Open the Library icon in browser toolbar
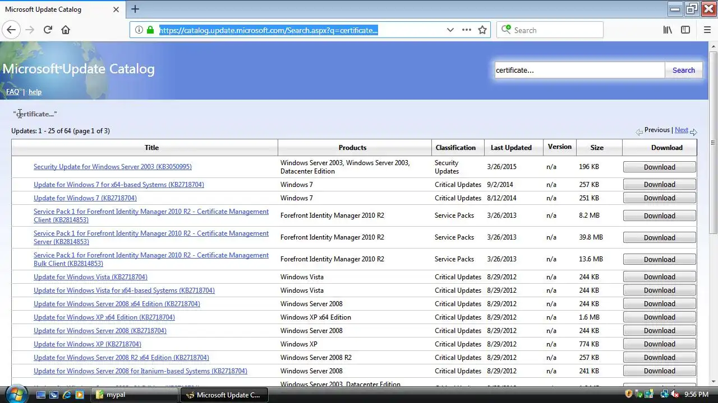 [x=668, y=30]
